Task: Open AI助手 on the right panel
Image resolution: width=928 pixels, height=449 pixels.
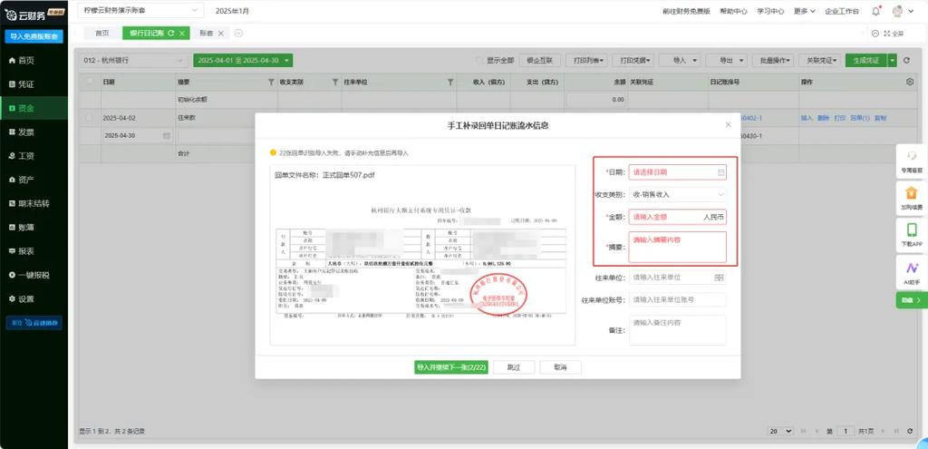Action: 912,272
